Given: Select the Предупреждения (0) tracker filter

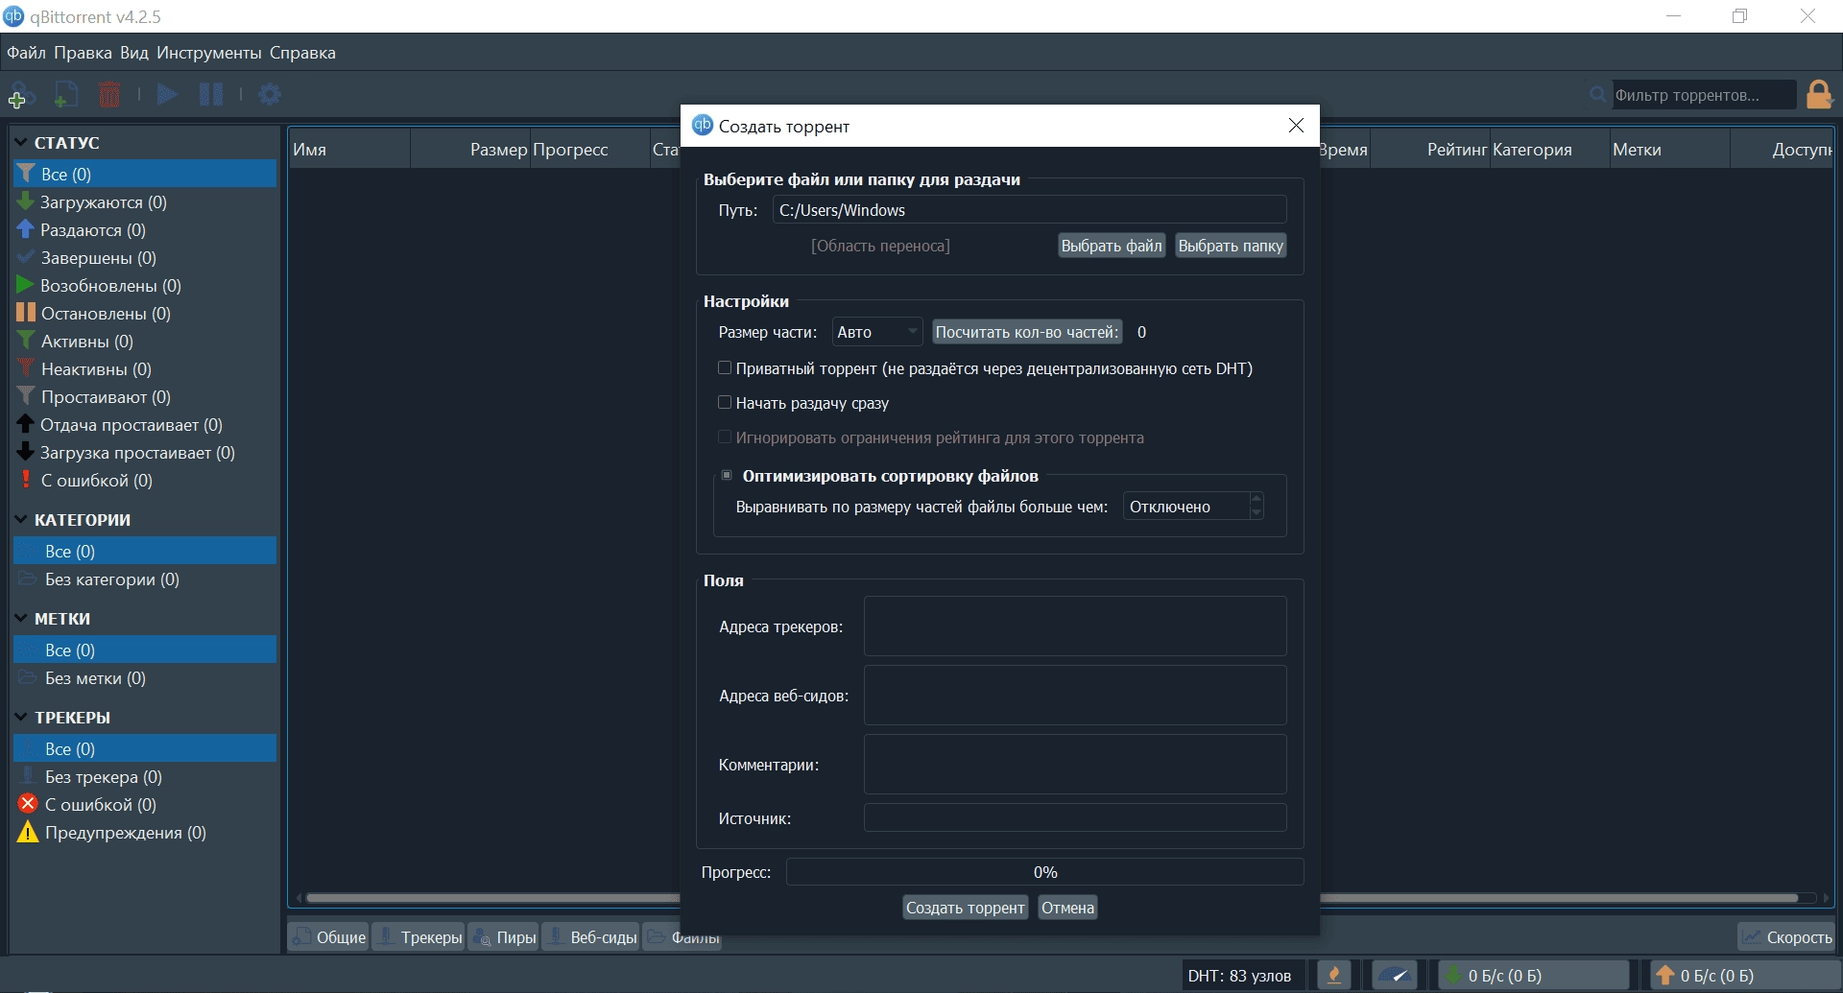Looking at the screenshot, I should pos(145,833).
